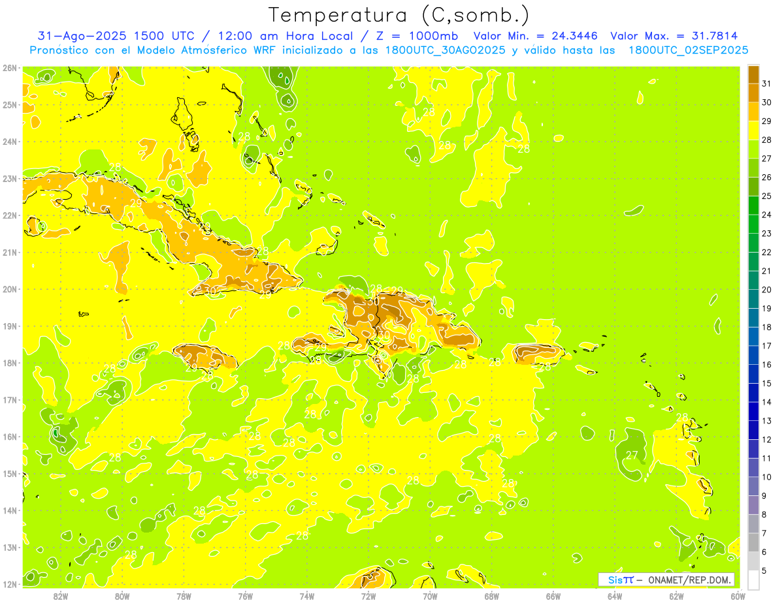Click the color scale segment between 26 and 27
Screen dimensions: 784x605
coord(753,168)
